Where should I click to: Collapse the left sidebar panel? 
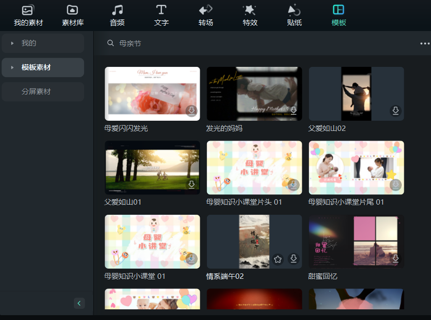tap(79, 303)
